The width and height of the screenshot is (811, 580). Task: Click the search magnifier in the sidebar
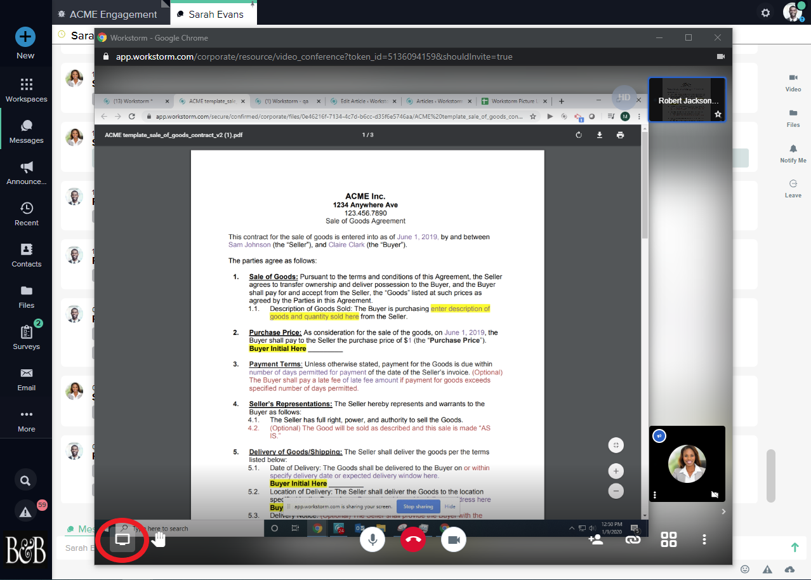coord(25,480)
